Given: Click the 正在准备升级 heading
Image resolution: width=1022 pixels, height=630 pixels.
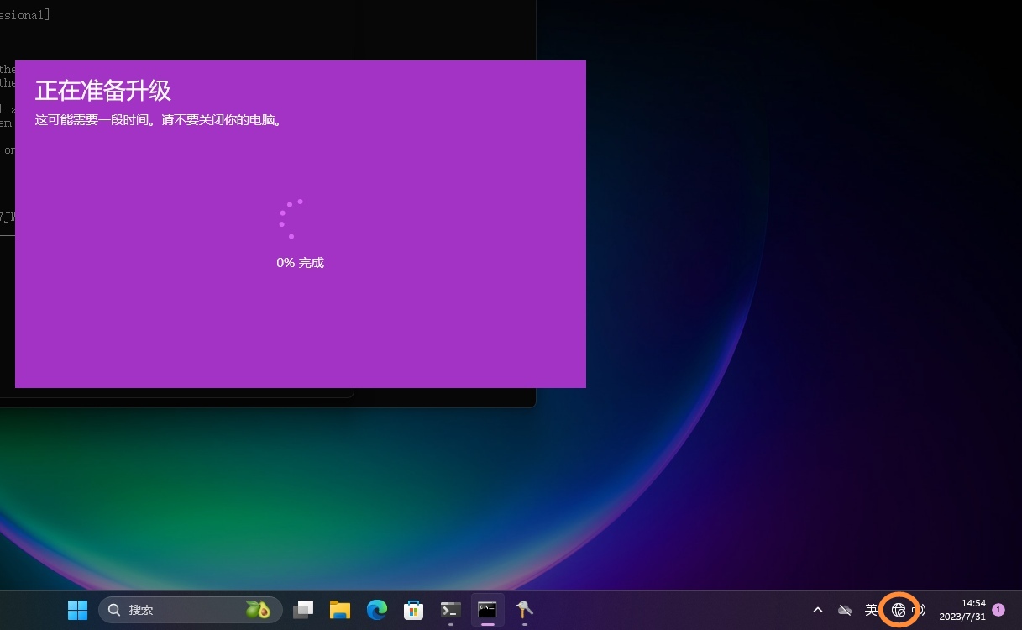Looking at the screenshot, I should point(103,91).
